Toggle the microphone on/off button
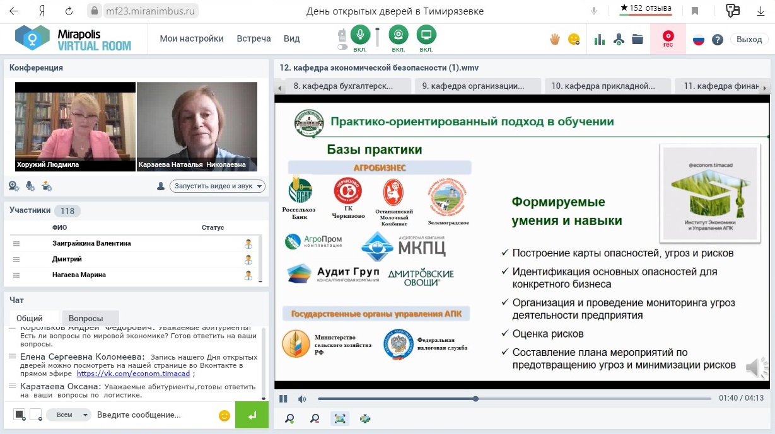The height and width of the screenshot is (434, 775). (360, 35)
